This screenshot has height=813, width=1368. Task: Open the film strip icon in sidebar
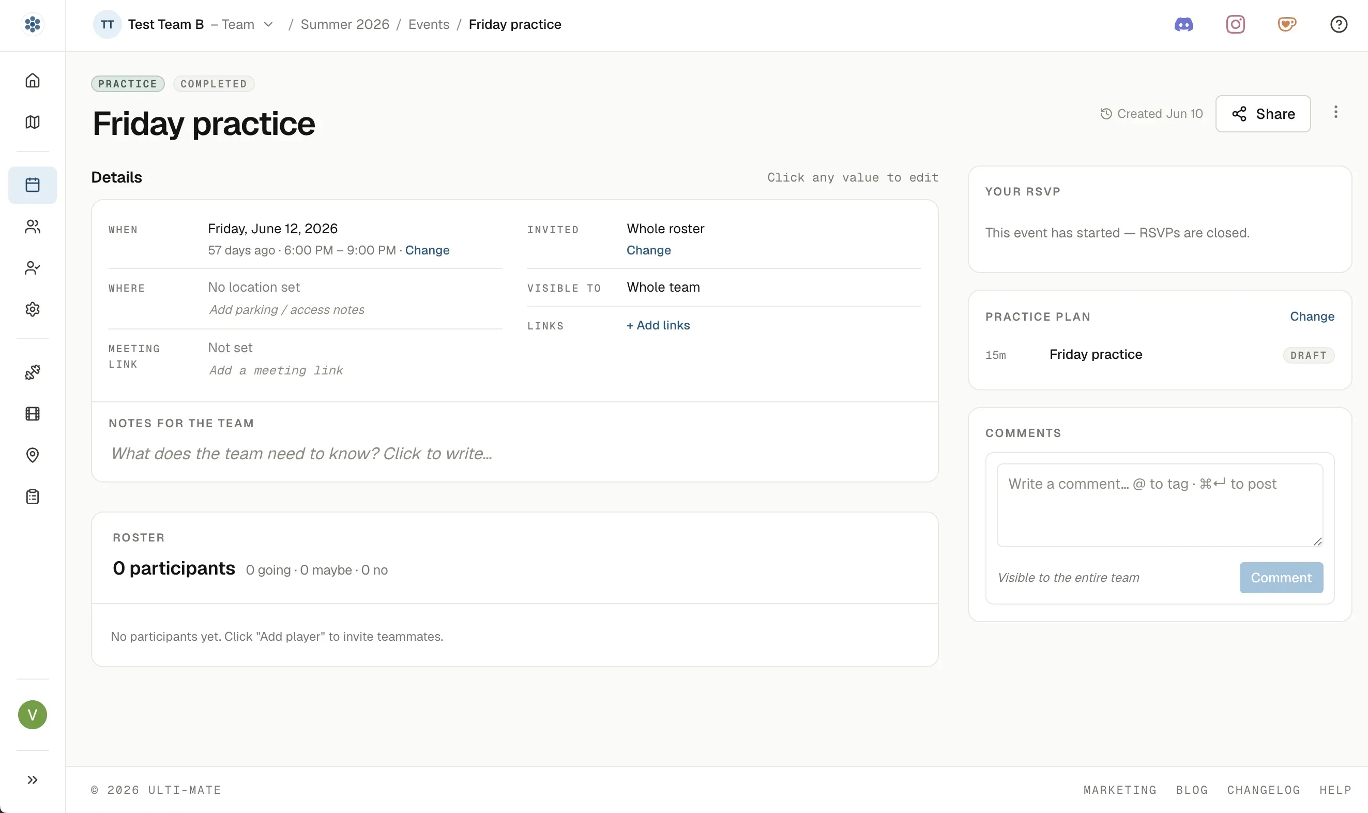click(x=32, y=414)
